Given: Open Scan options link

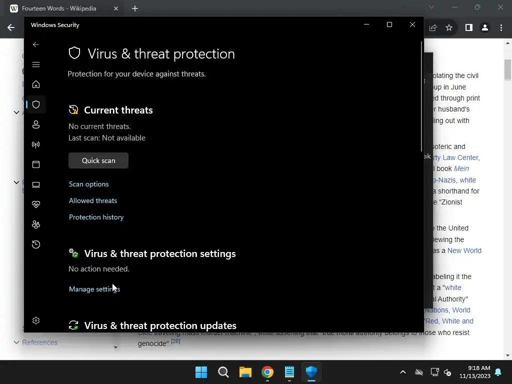Looking at the screenshot, I should pos(89,184).
